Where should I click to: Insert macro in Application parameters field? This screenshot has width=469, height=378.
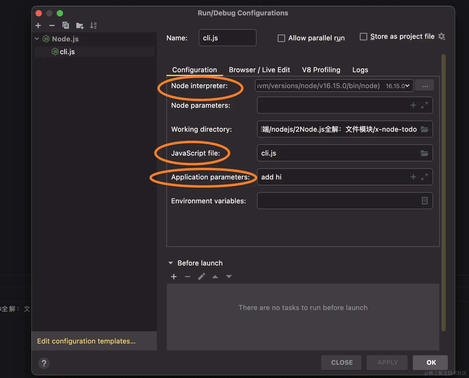[413, 177]
